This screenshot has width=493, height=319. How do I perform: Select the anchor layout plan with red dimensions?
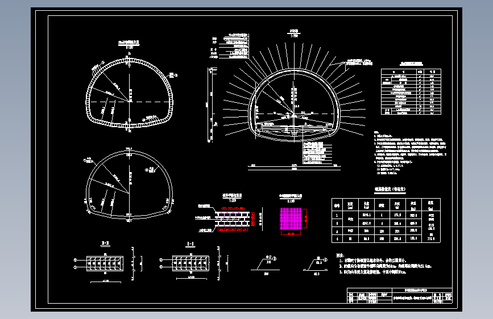tap(232, 219)
